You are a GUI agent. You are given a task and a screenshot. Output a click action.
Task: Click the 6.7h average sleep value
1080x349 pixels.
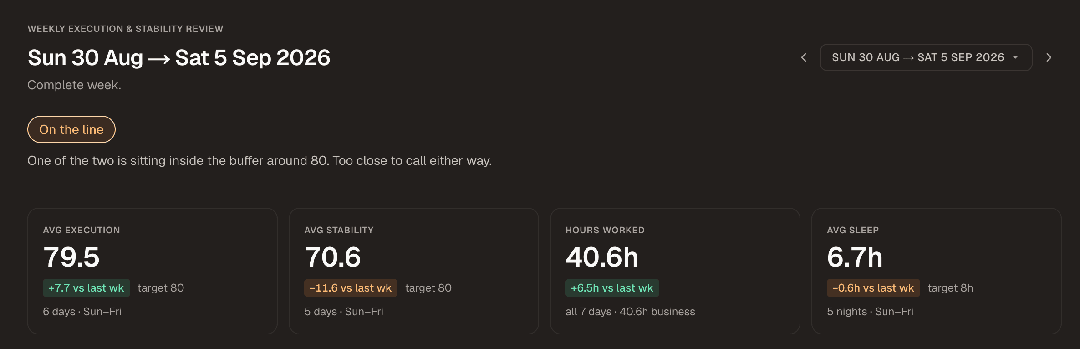tap(855, 257)
